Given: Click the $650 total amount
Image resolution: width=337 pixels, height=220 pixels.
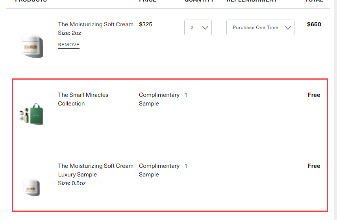Looking at the screenshot, I should coord(314,24).
